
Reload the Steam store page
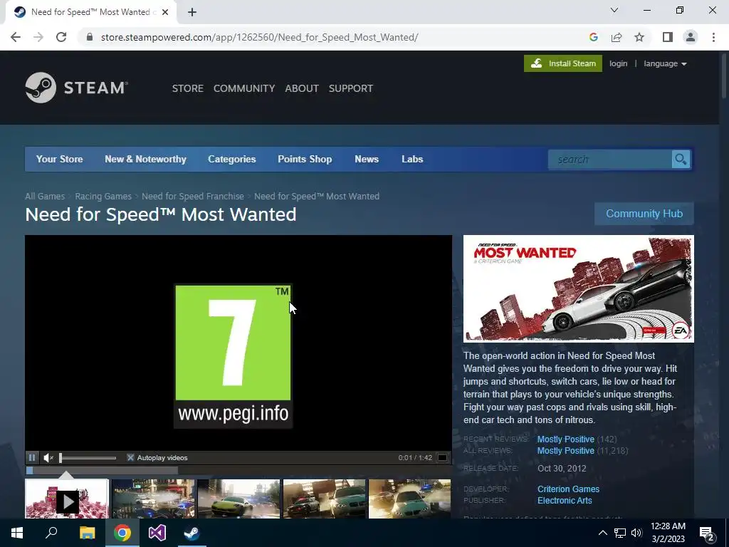(61, 37)
